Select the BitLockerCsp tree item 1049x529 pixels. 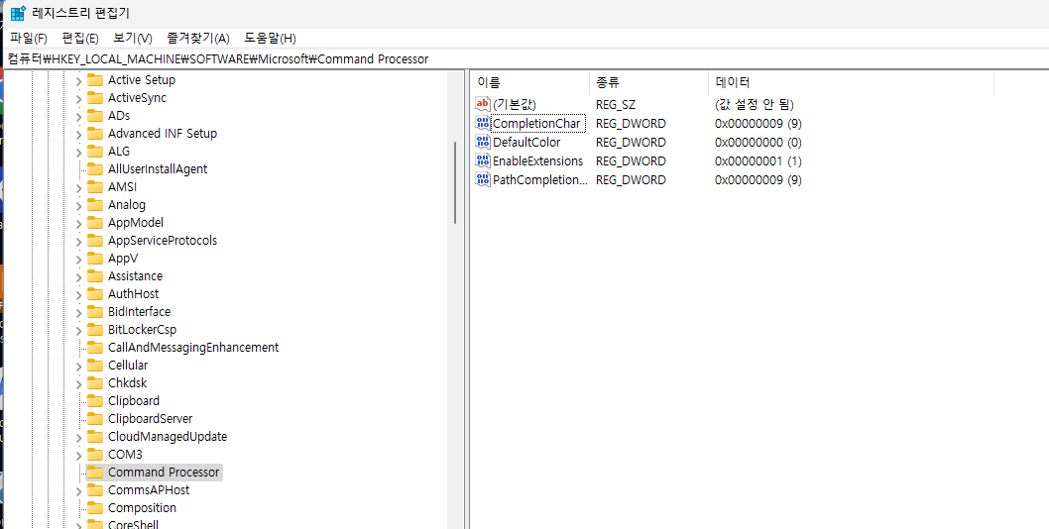pyautogui.click(x=143, y=329)
